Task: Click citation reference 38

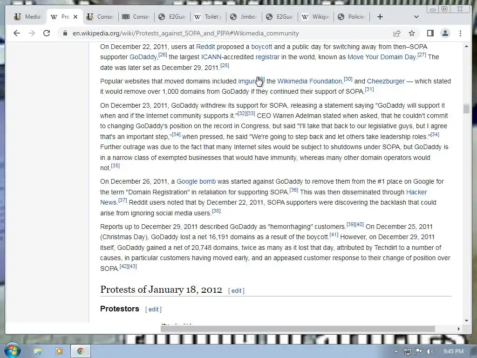Action: pyautogui.click(x=216, y=211)
